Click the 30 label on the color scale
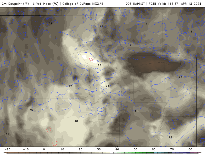205x154 pixels. (x=99, y=149)
